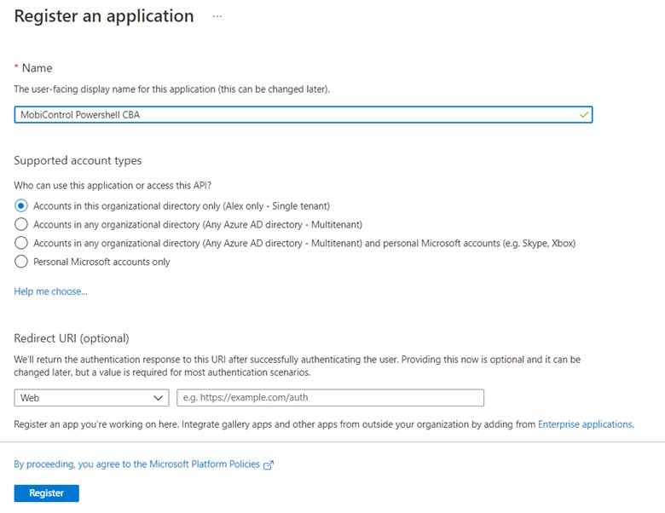Click the Register an application page title
Screen dimensions: 665x513
(104, 16)
